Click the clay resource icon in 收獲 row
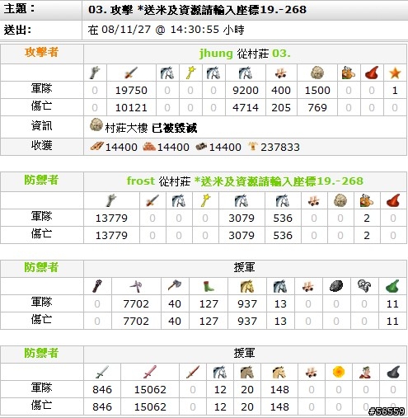 pyautogui.click(x=149, y=146)
